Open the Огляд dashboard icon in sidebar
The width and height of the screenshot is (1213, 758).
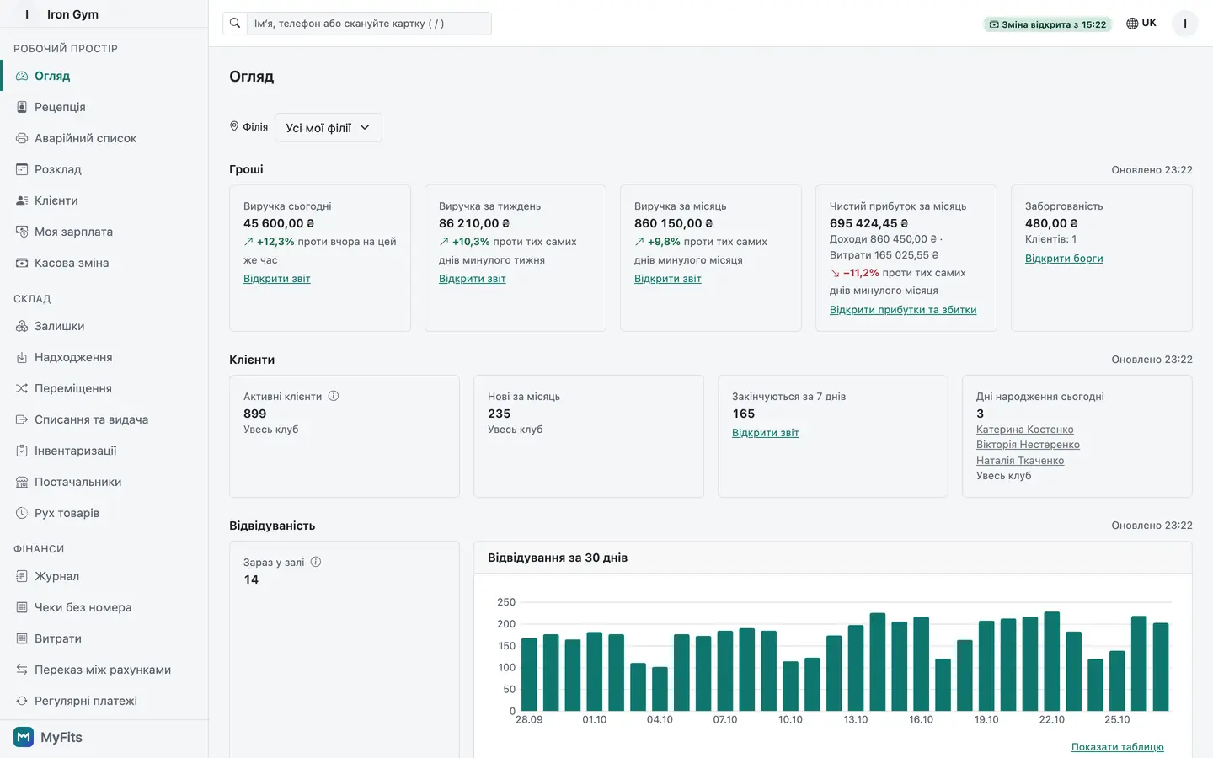(22, 76)
